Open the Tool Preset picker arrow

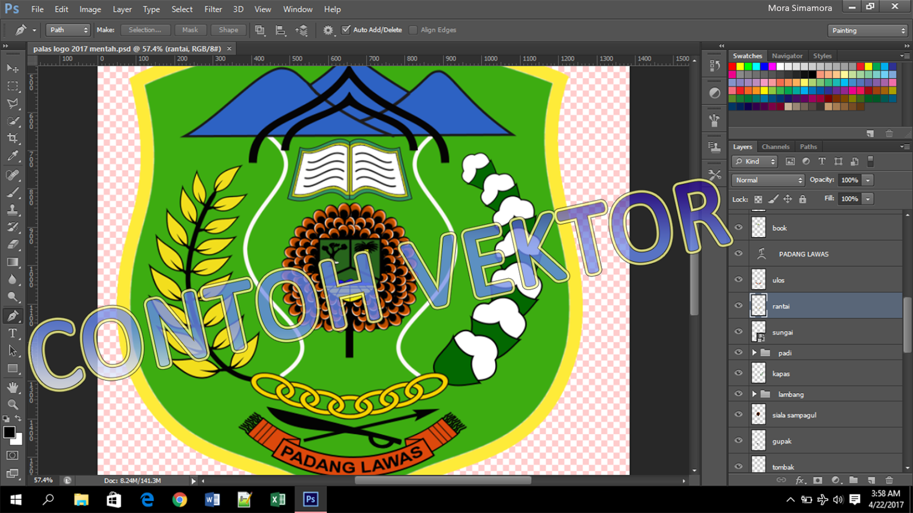[34, 30]
